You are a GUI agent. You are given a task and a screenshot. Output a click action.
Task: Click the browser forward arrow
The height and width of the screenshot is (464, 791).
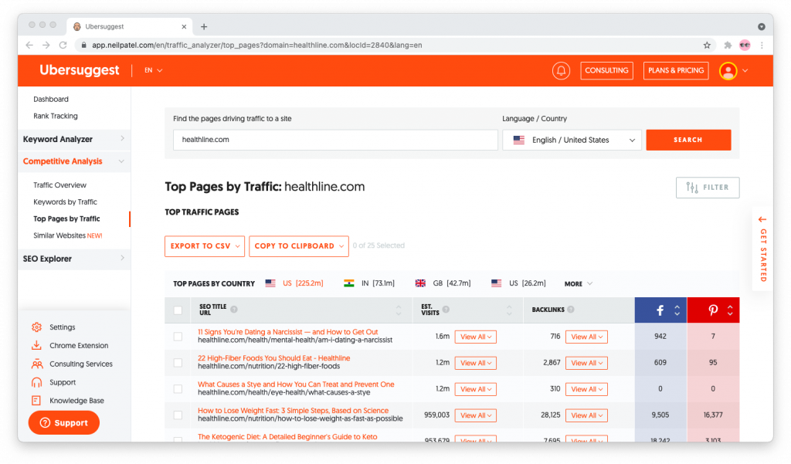coord(46,45)
